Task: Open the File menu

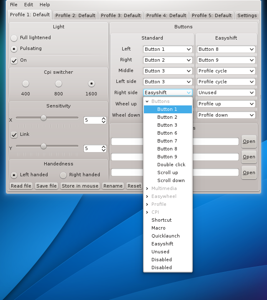Action: pyautogui.click(x=14, y=5)
